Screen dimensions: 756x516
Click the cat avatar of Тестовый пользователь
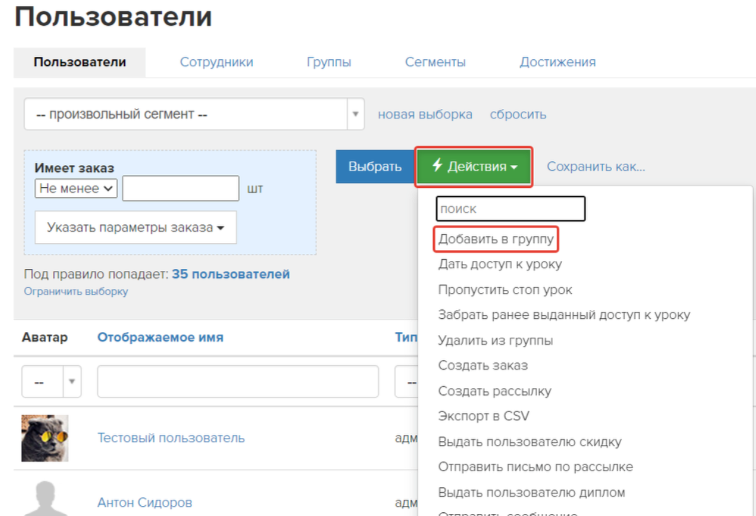45,438
